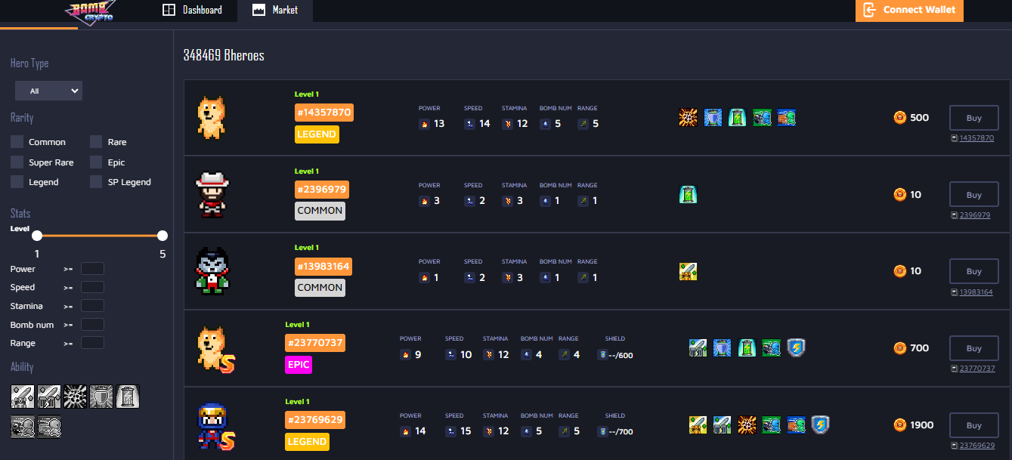1012x460 pixels.
Task: Select the battery ability filter icon
Action: pyautogui.click(x=128, y=397)
